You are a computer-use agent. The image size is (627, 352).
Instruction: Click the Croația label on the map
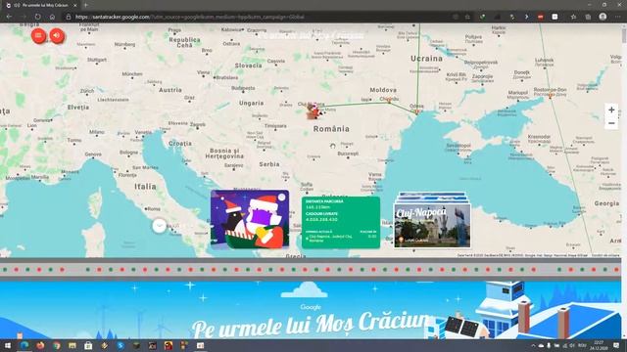(x=180, y=144)
